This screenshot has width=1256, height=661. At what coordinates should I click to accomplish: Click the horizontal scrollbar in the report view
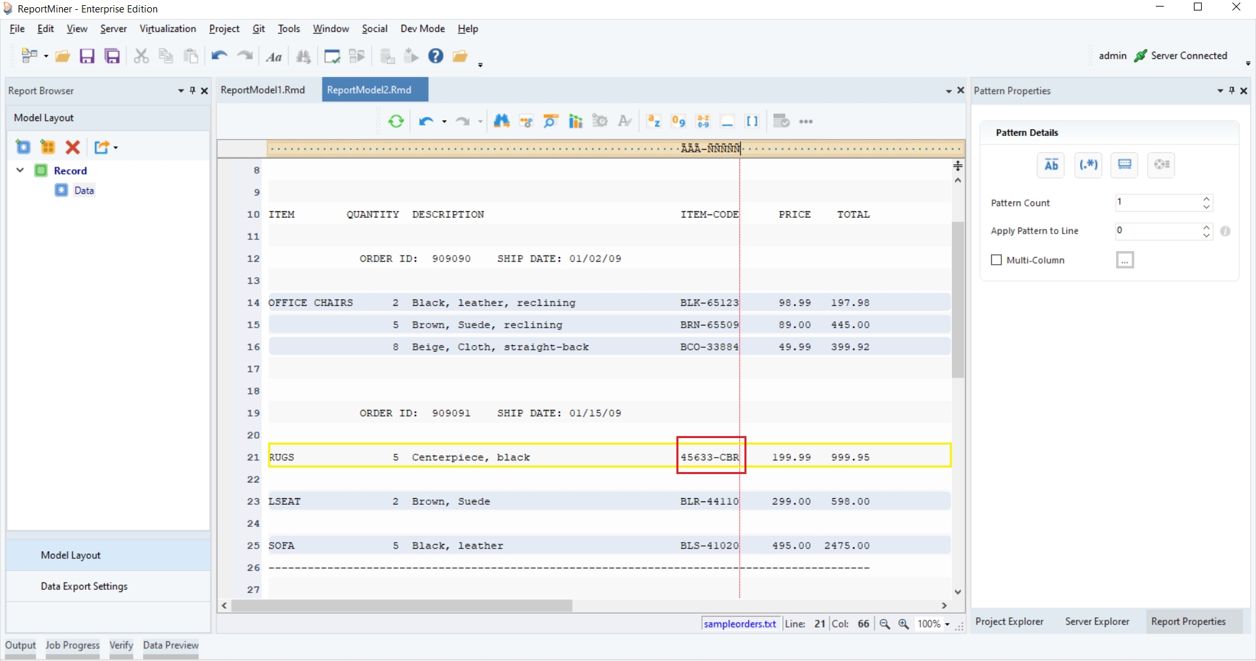click(x=402, y=606)
